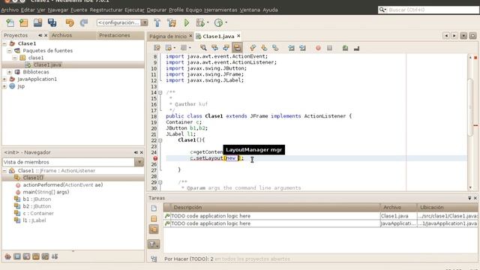Expand the JavaApplication1 project node

point(4,79)
